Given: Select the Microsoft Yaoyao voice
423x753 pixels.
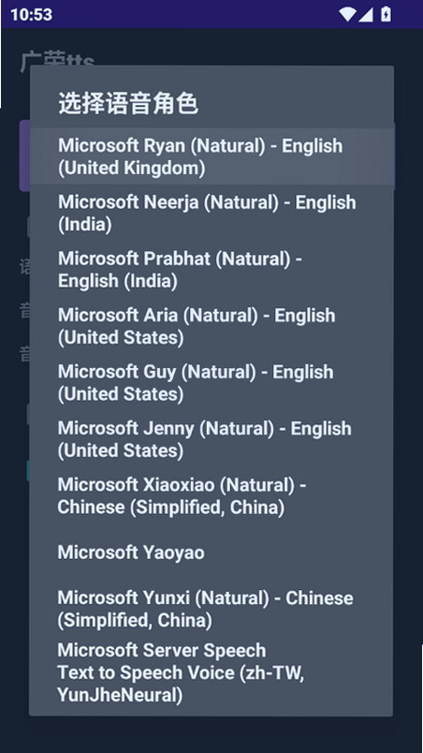Looking at the screenshot, I should 211,553.
